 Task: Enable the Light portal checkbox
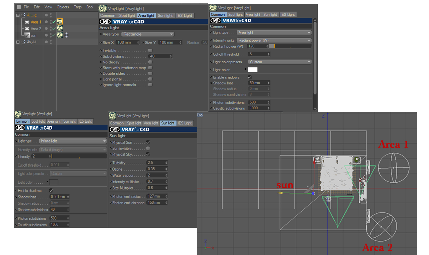click(x=150, y=79)
